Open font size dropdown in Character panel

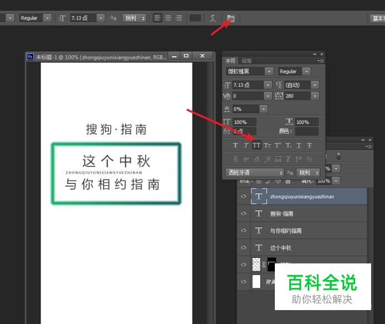click(268, 85)
